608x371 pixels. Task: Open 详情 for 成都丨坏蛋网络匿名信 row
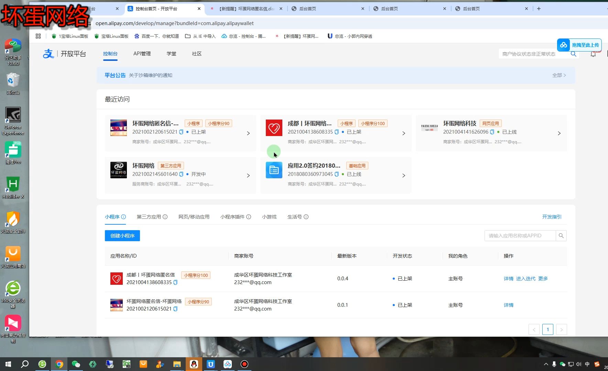[508, 279]
